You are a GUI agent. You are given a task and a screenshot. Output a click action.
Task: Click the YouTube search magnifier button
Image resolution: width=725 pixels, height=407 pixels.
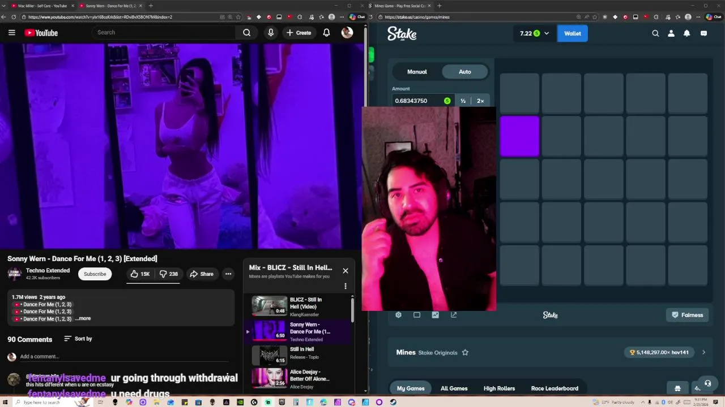point(246,33)
